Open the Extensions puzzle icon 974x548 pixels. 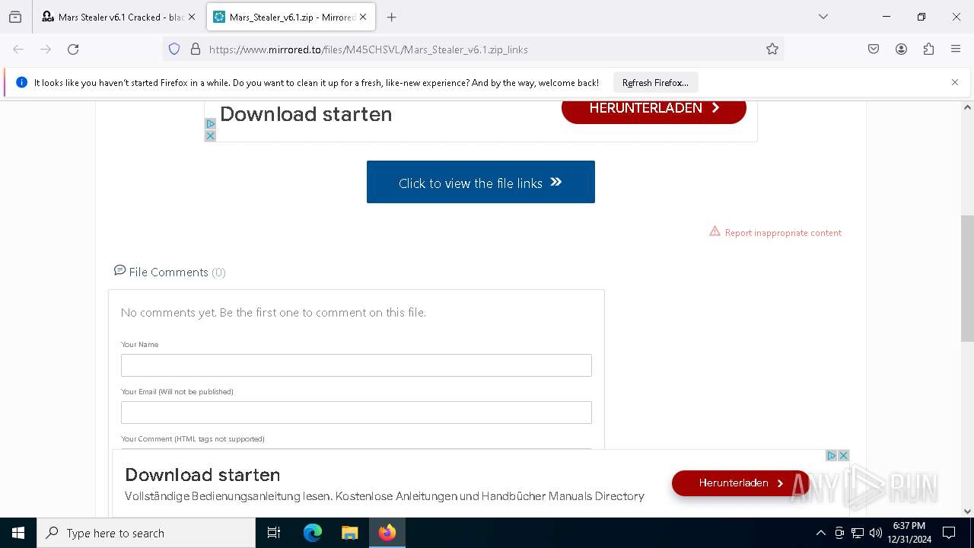928,49
